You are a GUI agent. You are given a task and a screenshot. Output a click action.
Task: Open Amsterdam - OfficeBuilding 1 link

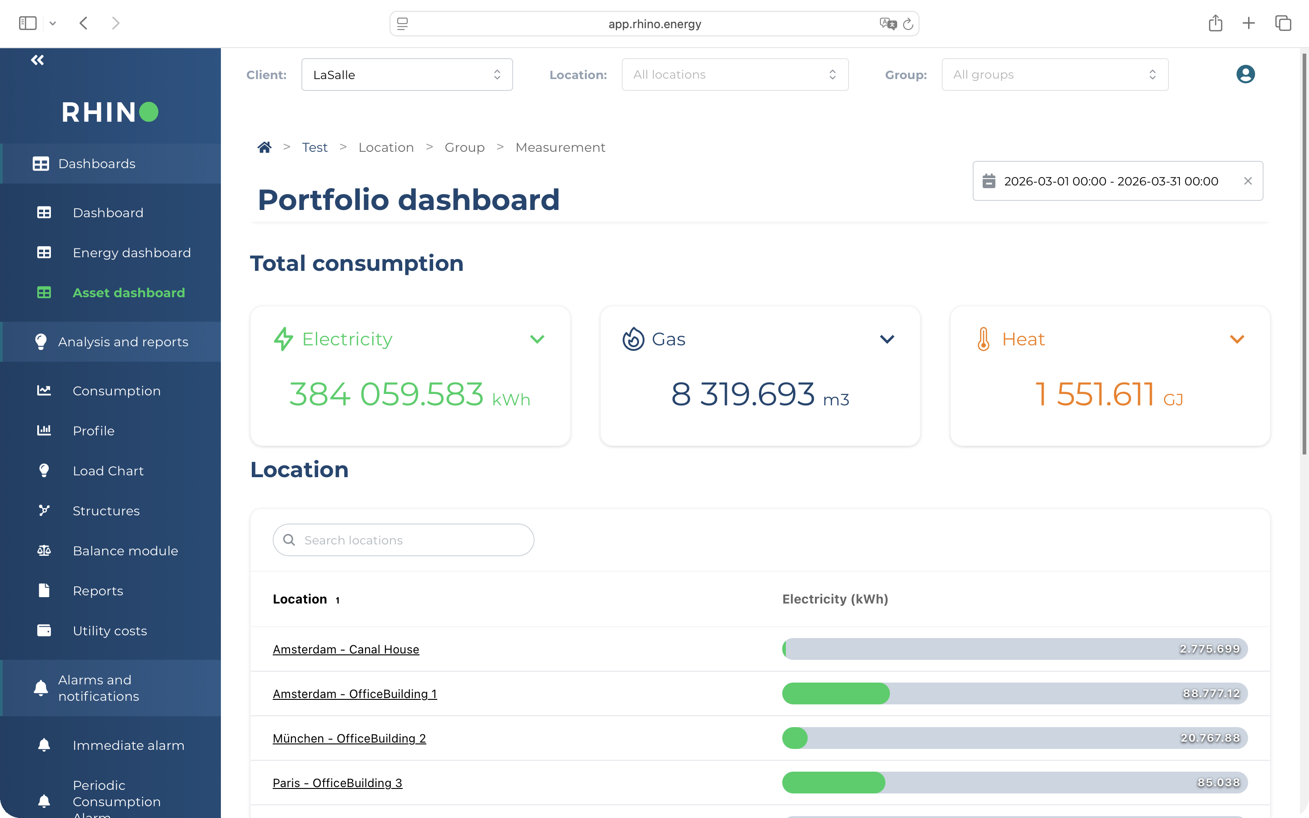click(355, 693)
